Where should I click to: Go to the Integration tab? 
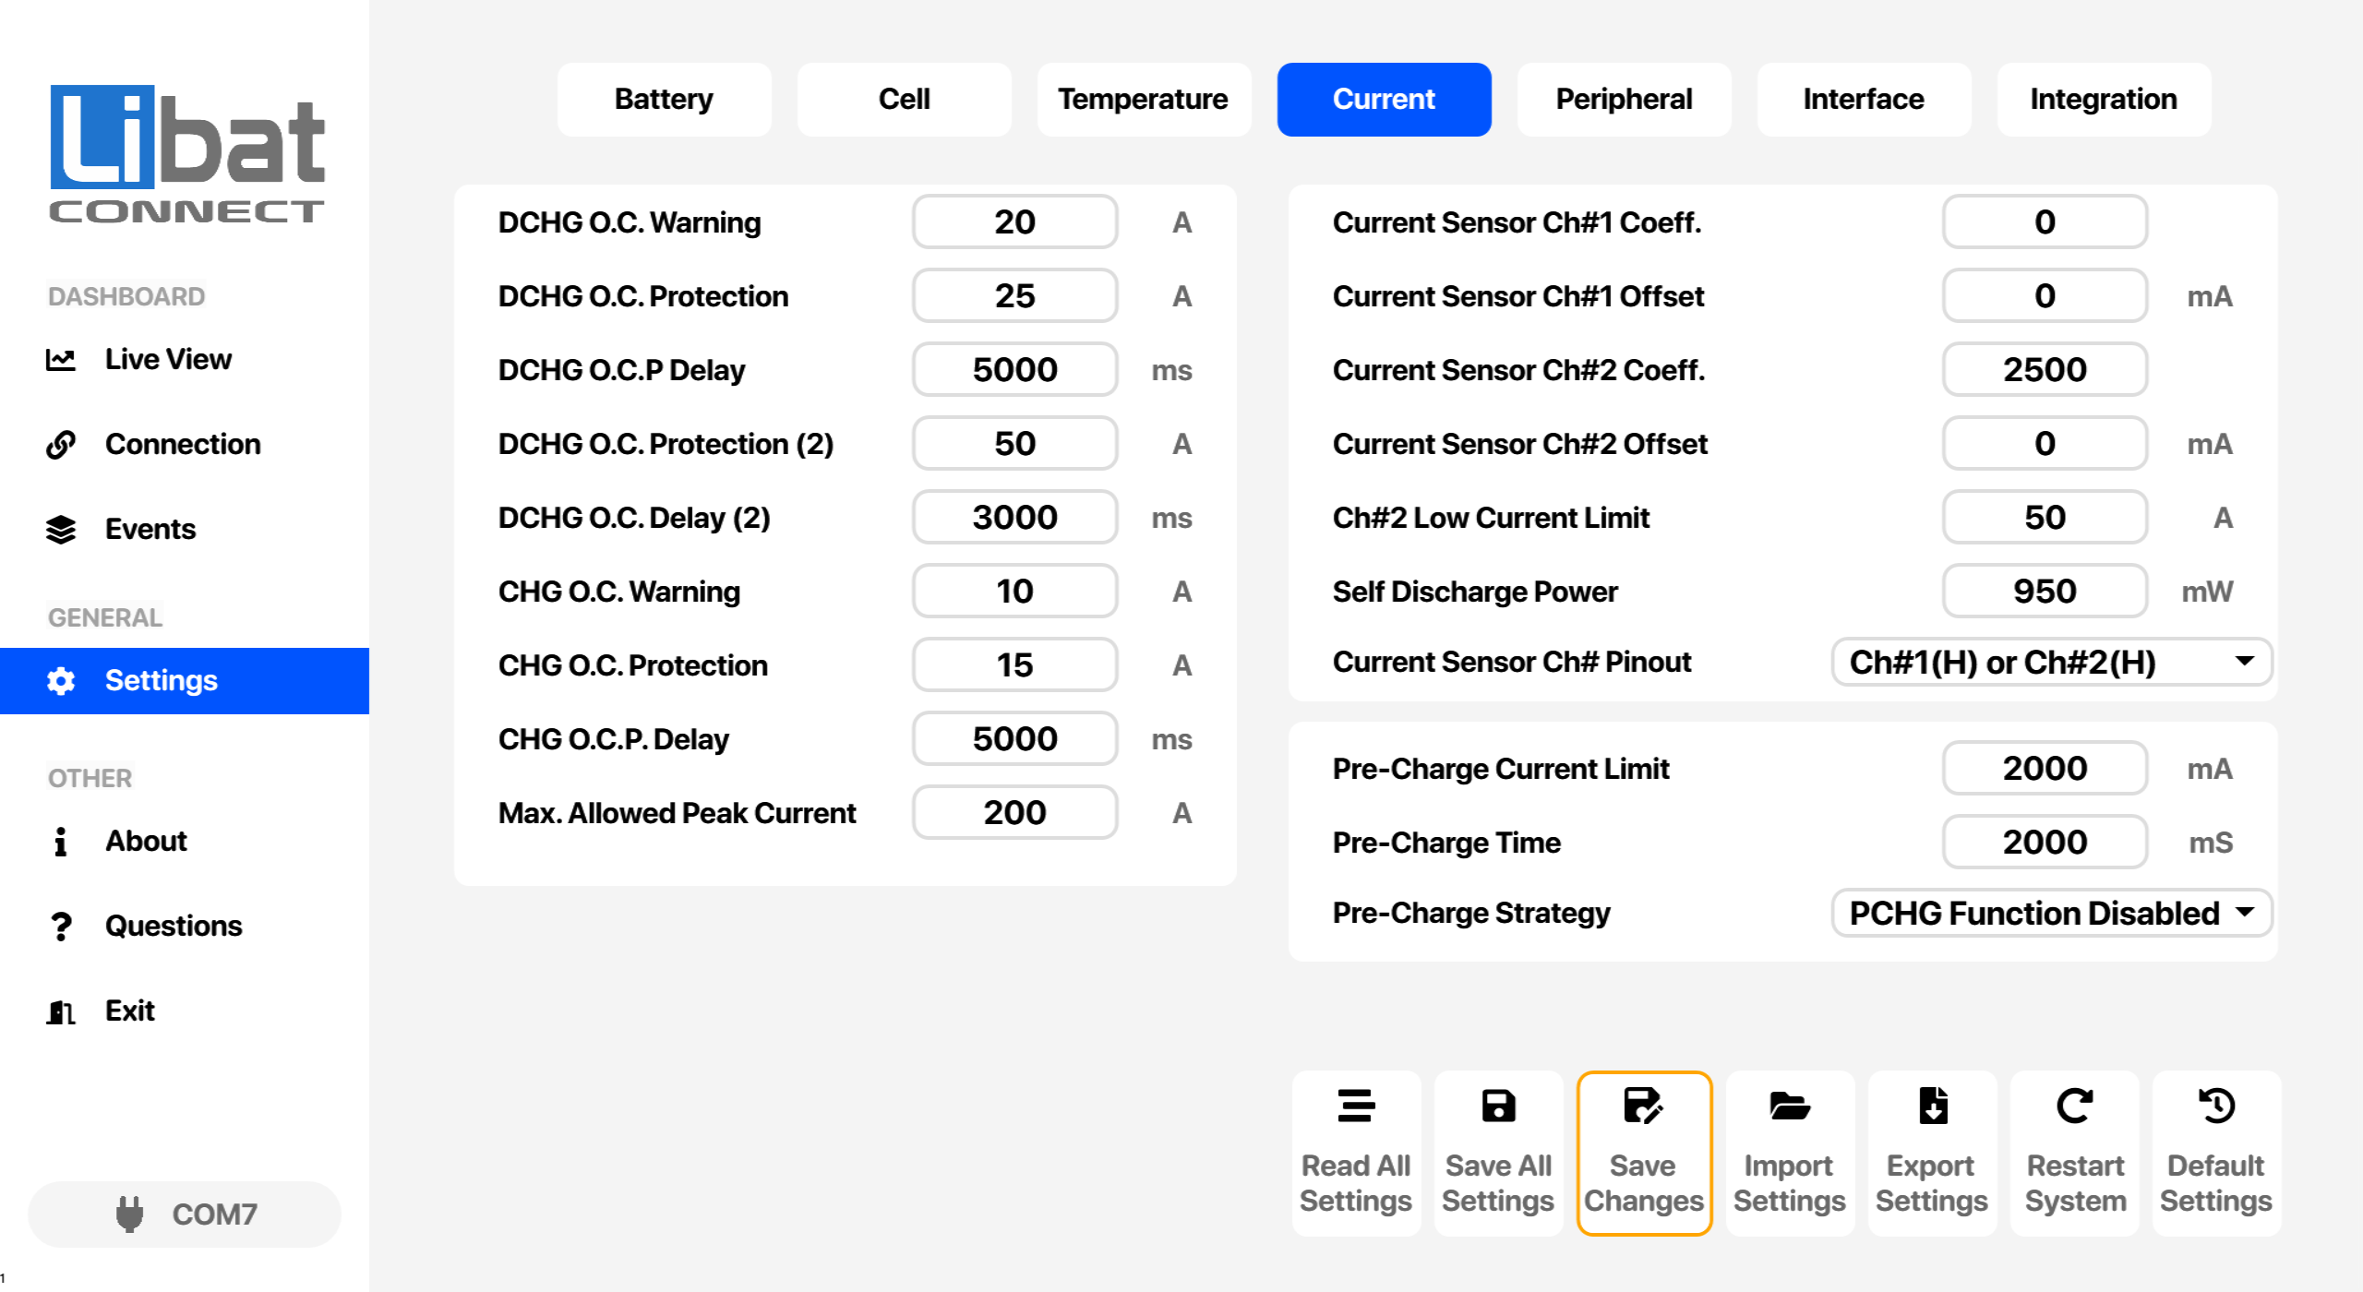click(x=2104, y=100)
